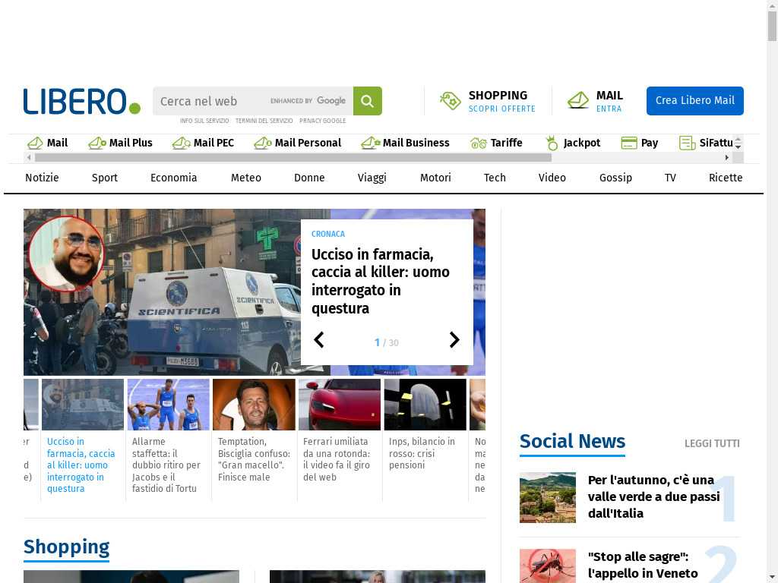Select the Inps bilancio thumbnail
778x583 pixels.
[x=425, y=405]
